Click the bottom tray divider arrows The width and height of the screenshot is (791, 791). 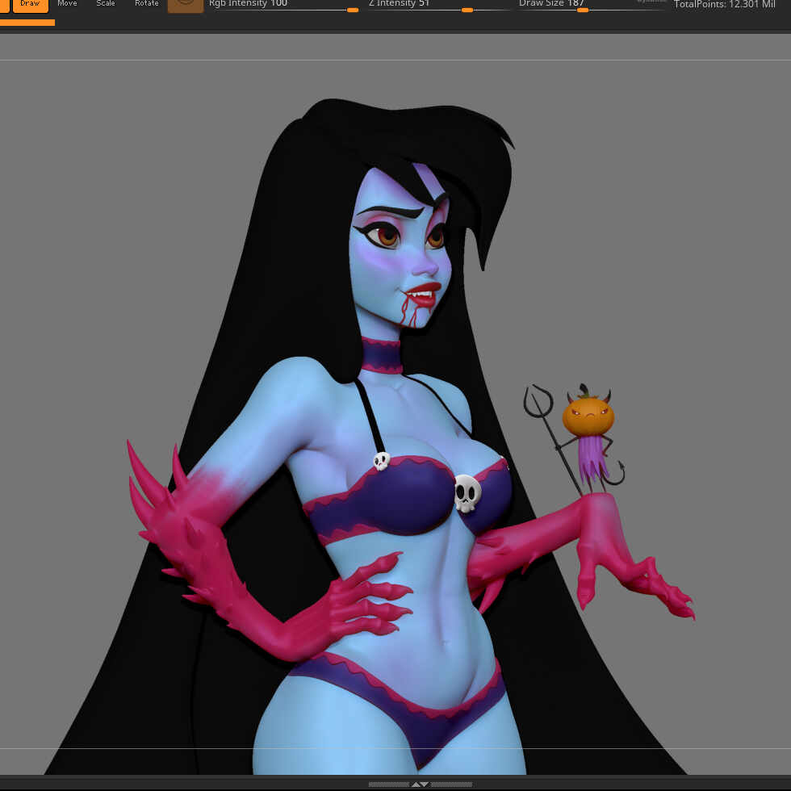[421, 785]
